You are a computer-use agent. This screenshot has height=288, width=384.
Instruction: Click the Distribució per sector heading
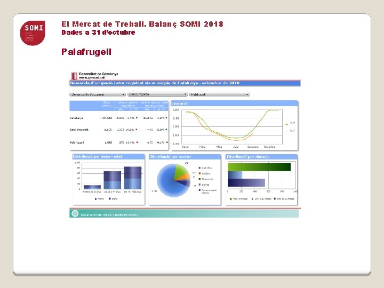tap(171, 156)
